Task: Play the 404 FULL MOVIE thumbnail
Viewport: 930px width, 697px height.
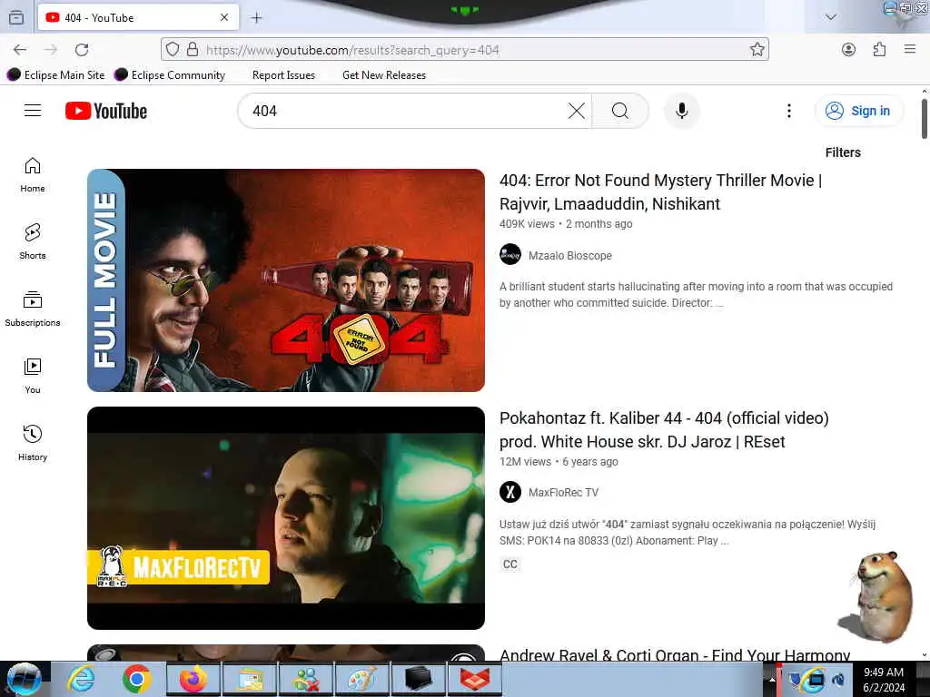Action: tap(286, 280)
